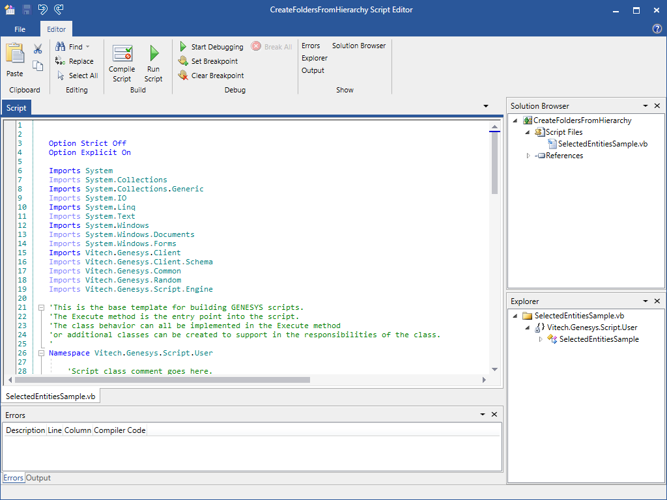Collapse the Namespace code block
667x500 pixels.
[x=40, y=353]
